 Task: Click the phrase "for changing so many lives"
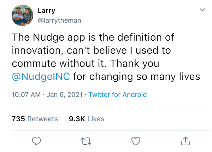coord(136,77)
